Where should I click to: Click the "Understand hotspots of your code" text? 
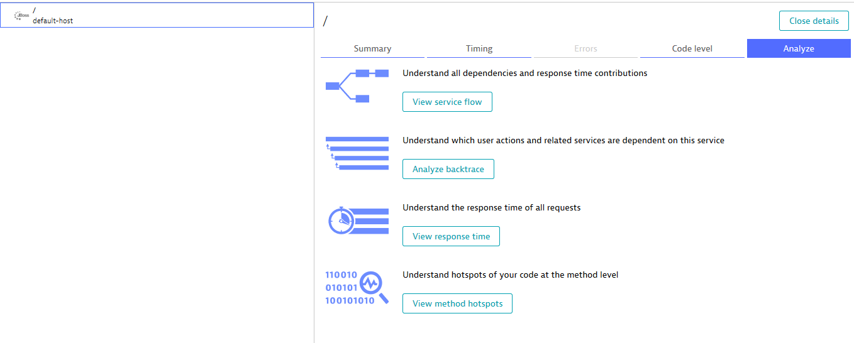pyautogui.click(x=510, y=275)
